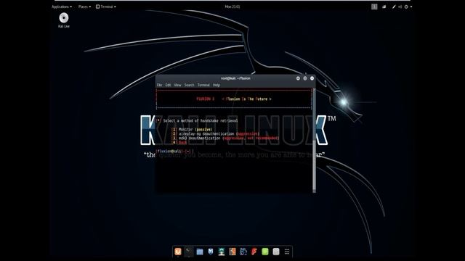This screenshot has height=261, width=465.
Task: Open the terminal Search menu
Action: (189, 85)
